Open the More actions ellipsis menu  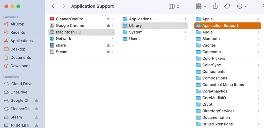242,6
